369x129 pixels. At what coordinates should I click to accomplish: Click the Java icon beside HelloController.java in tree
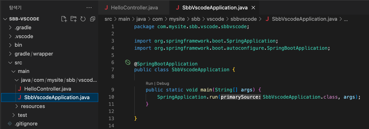(x=19, y=89)
